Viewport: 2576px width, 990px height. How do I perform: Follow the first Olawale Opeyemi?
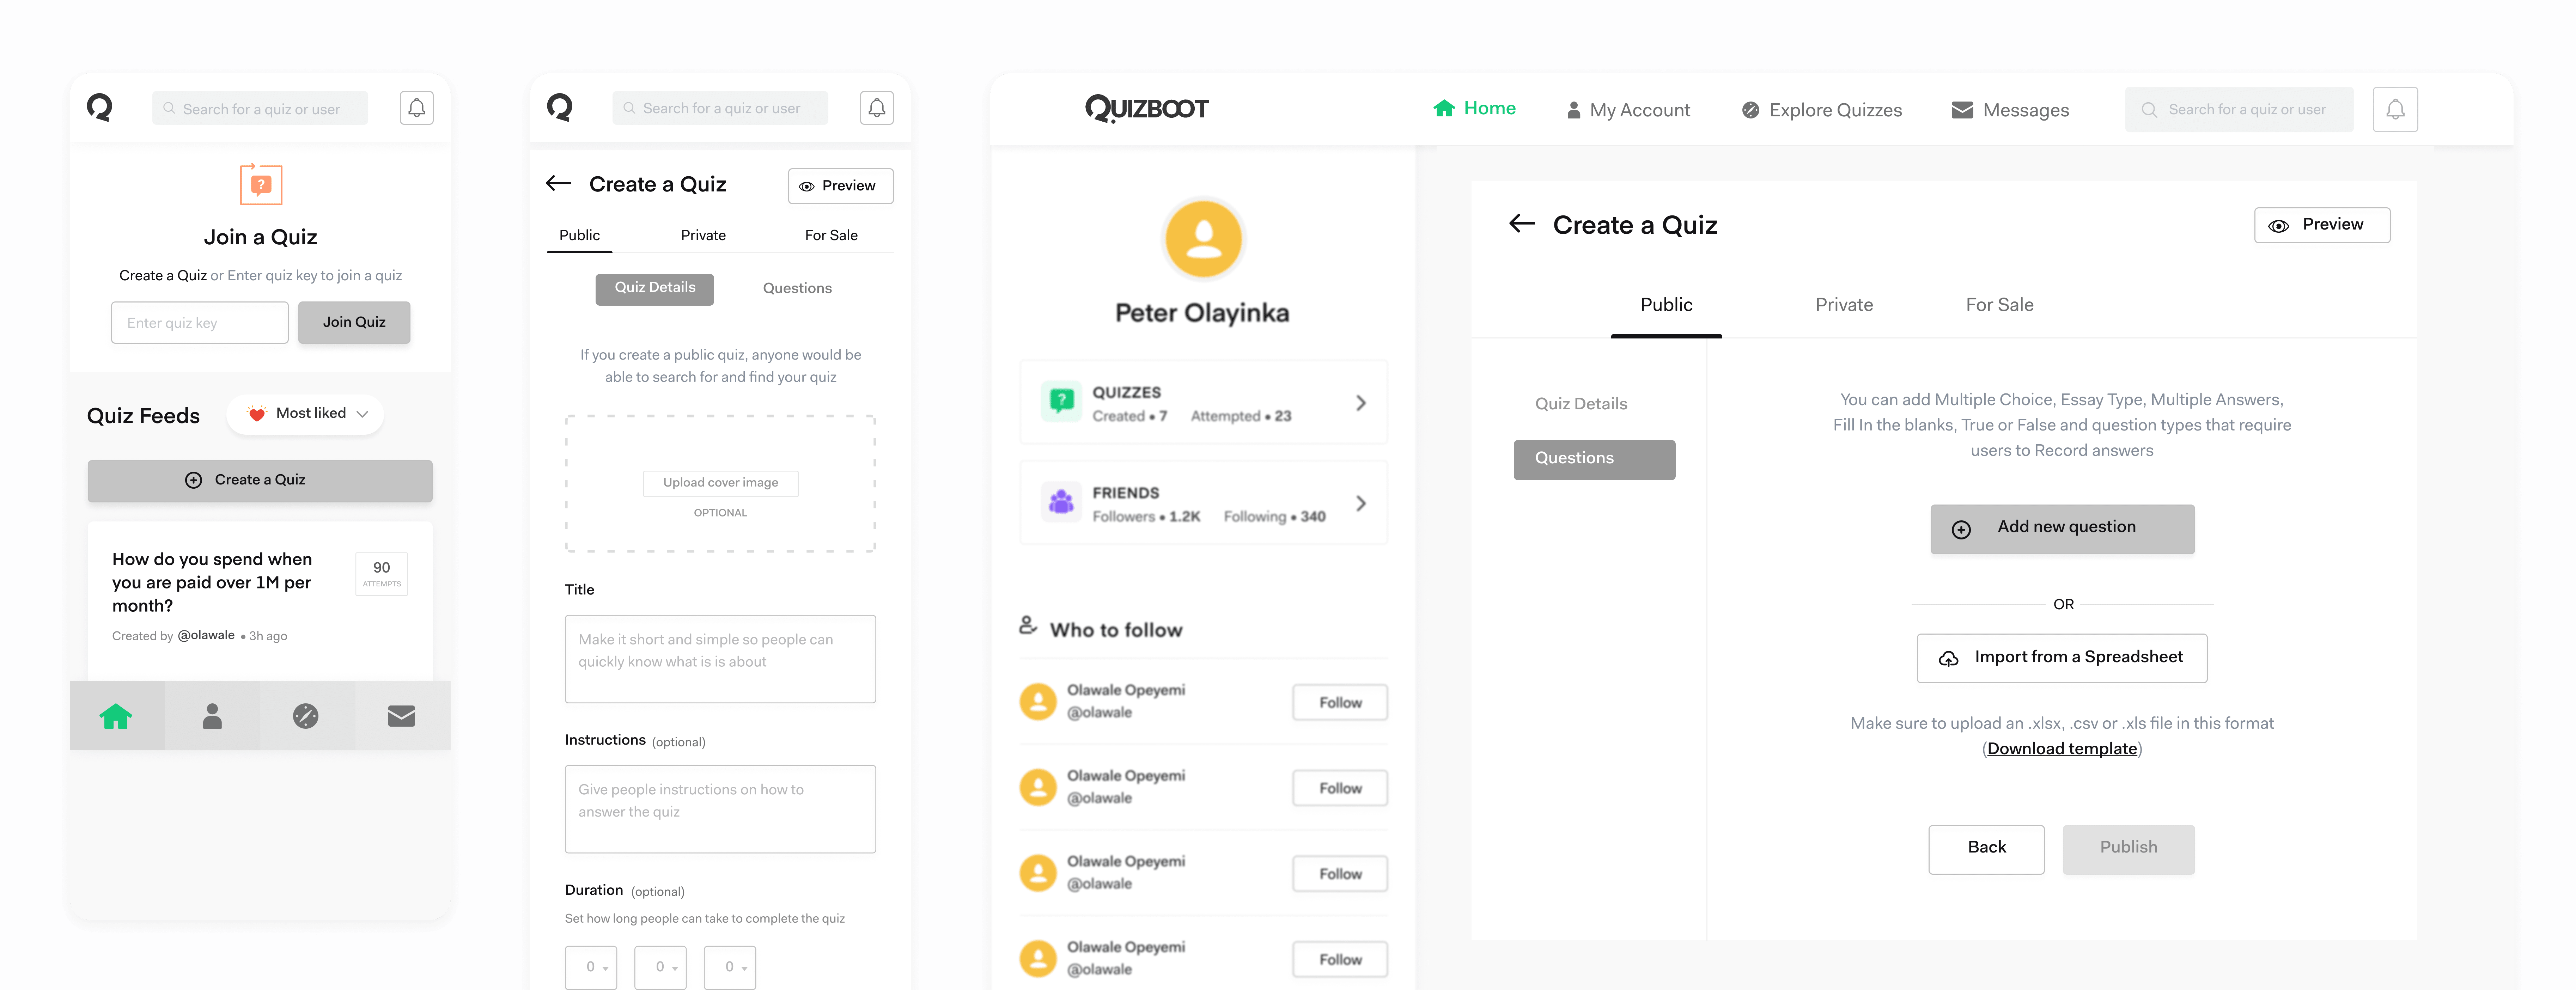(x=1340, y=702)
